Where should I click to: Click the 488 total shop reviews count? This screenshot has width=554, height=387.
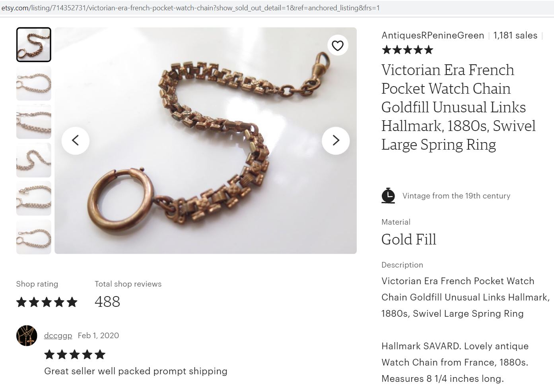[x=107, y=302]
